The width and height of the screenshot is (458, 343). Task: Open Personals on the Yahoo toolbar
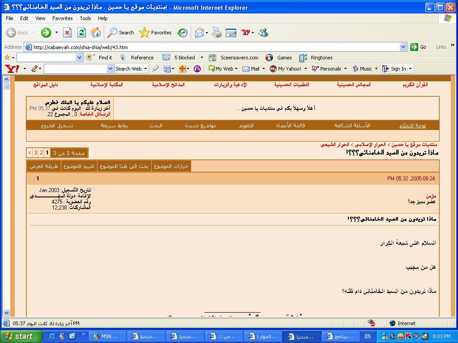pos(327,69)
